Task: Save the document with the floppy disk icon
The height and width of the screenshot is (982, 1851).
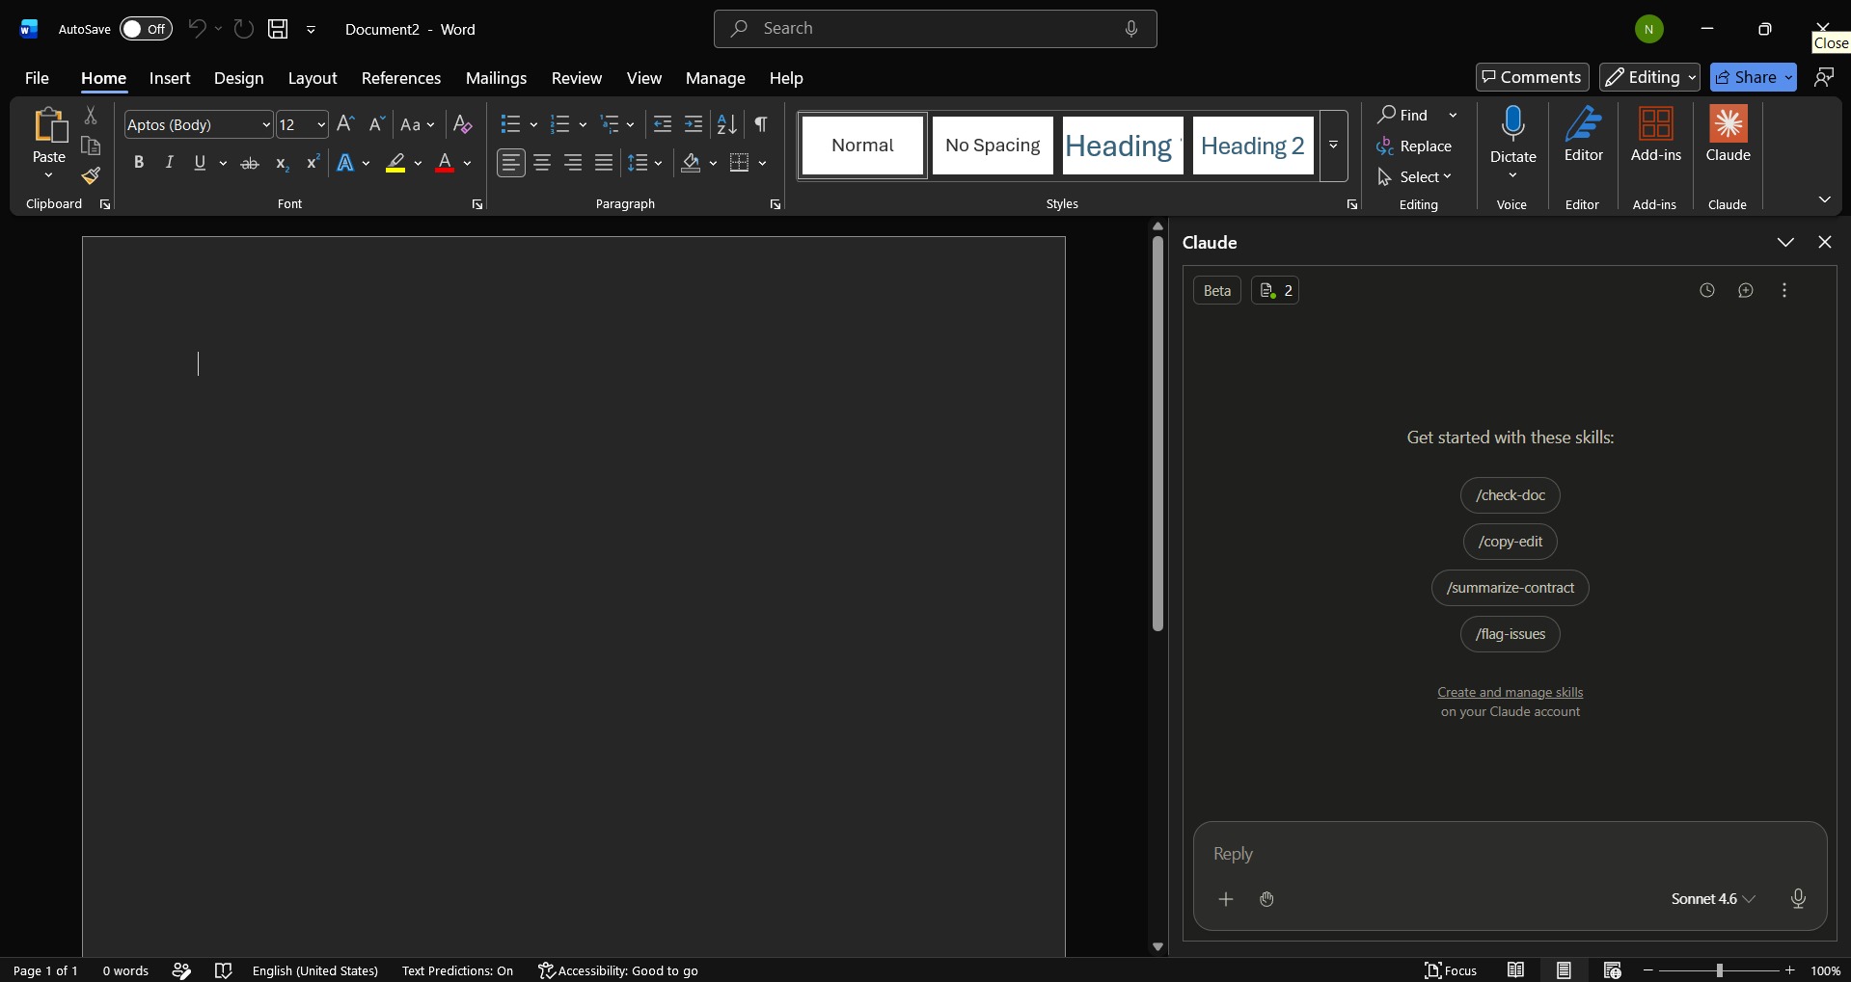Action: coord(278,29)
